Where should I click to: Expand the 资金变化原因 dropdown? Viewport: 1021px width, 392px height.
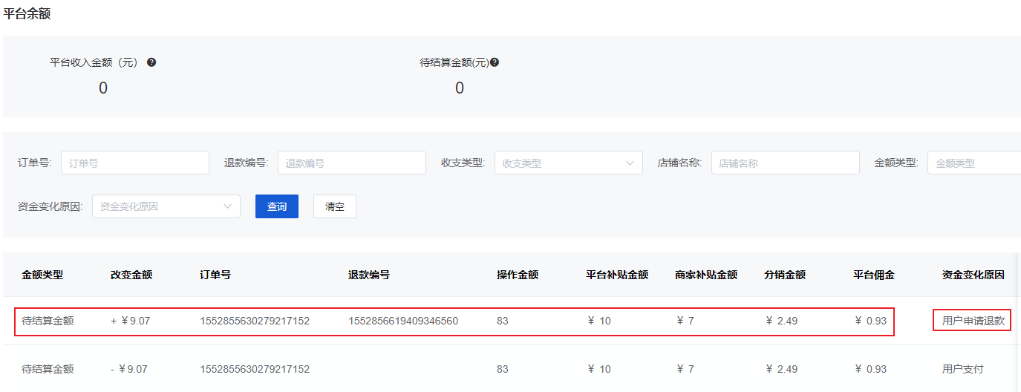point(166,206)
